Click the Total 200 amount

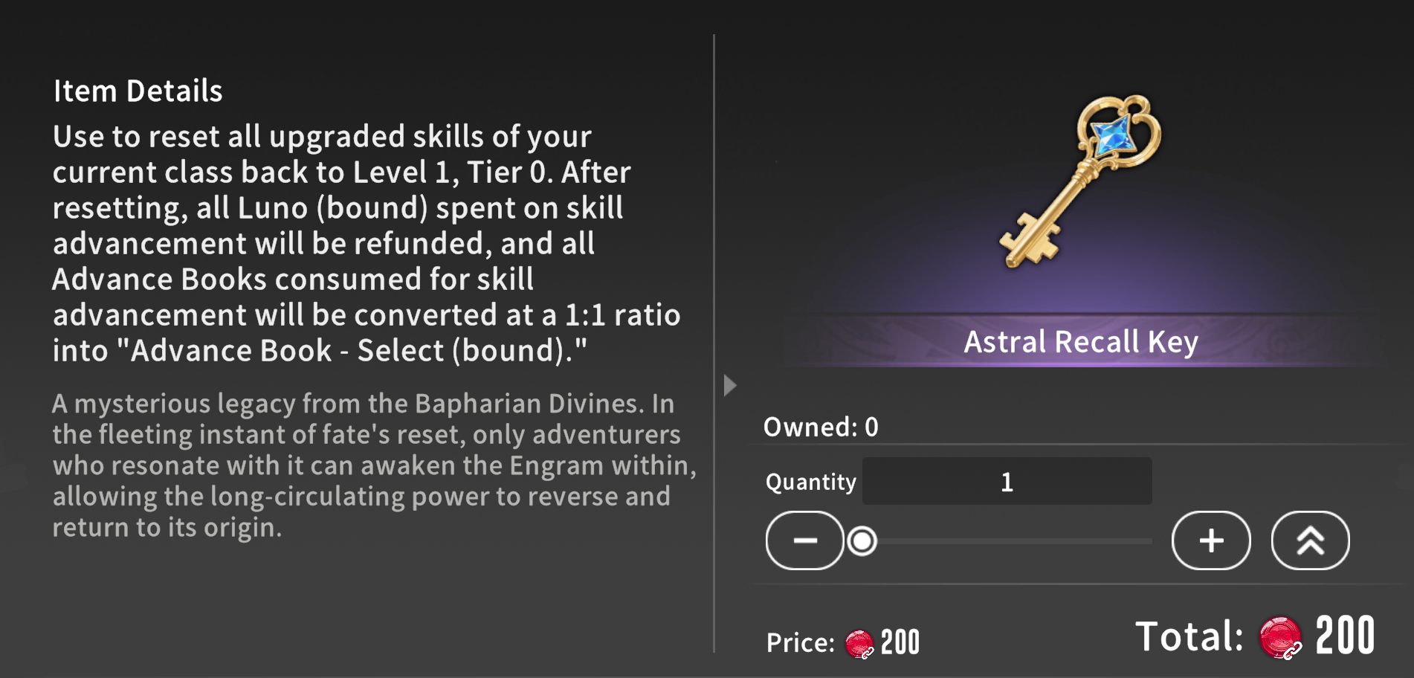[1346, 636]
